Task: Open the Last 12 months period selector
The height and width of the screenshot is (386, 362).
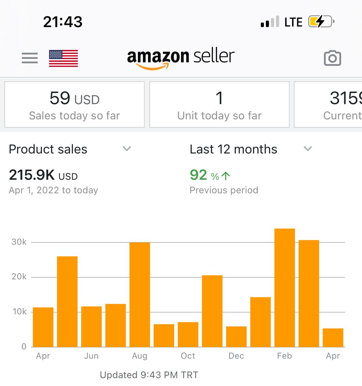Action: [x=251, y=149]
